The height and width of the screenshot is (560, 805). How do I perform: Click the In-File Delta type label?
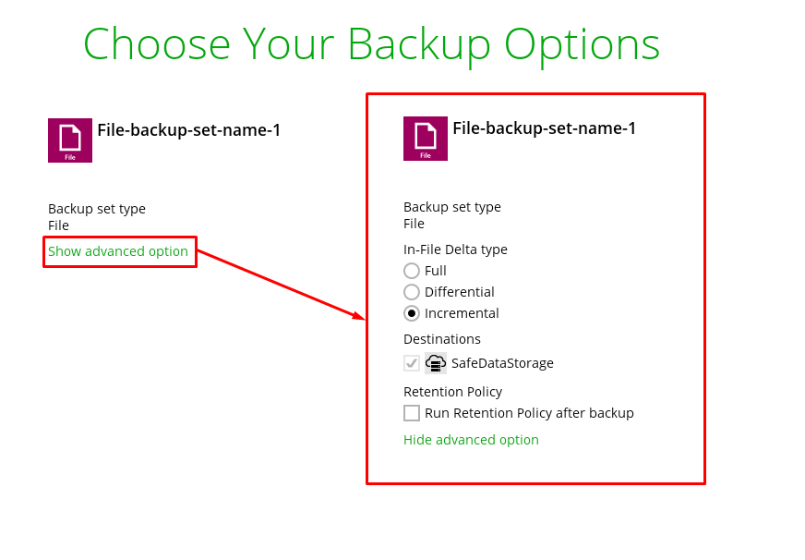[x=455, y=250]
